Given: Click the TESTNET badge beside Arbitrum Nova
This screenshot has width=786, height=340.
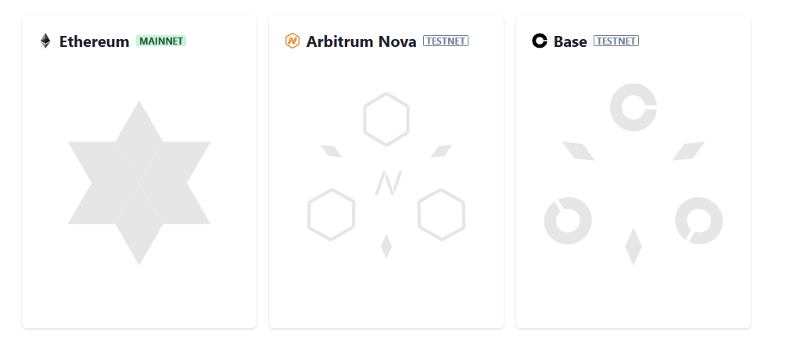Looking at the screenshot, I should [x=446, y=41].
